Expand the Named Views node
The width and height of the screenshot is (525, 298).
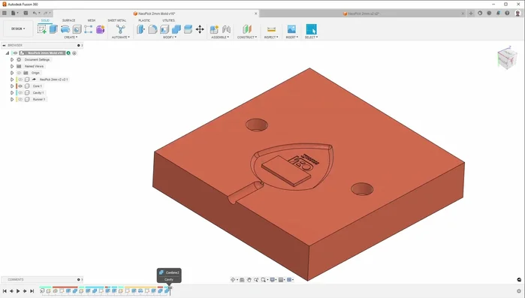(12, 66)
